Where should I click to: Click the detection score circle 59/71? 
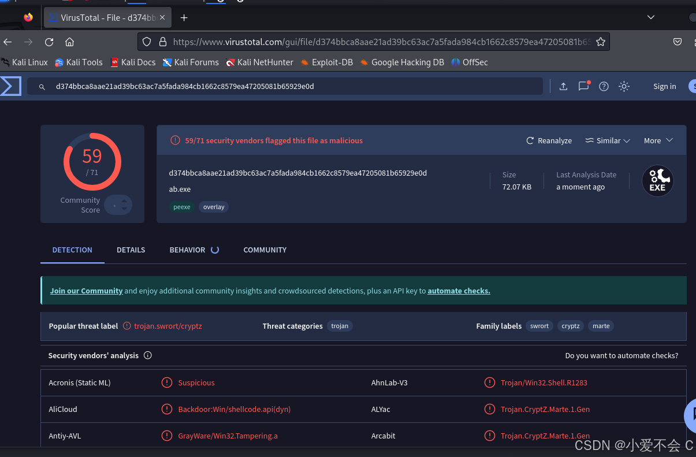click(x=92, y=162)
